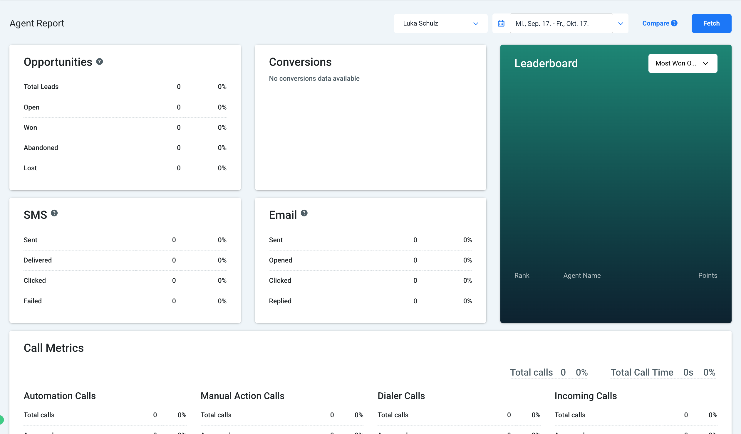Expand the date range preset chevron
Screen dimensions: 741x434
[x=621, y=23]
